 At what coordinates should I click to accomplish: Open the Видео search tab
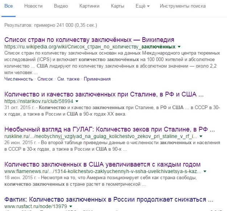click(x=61, y=6)
